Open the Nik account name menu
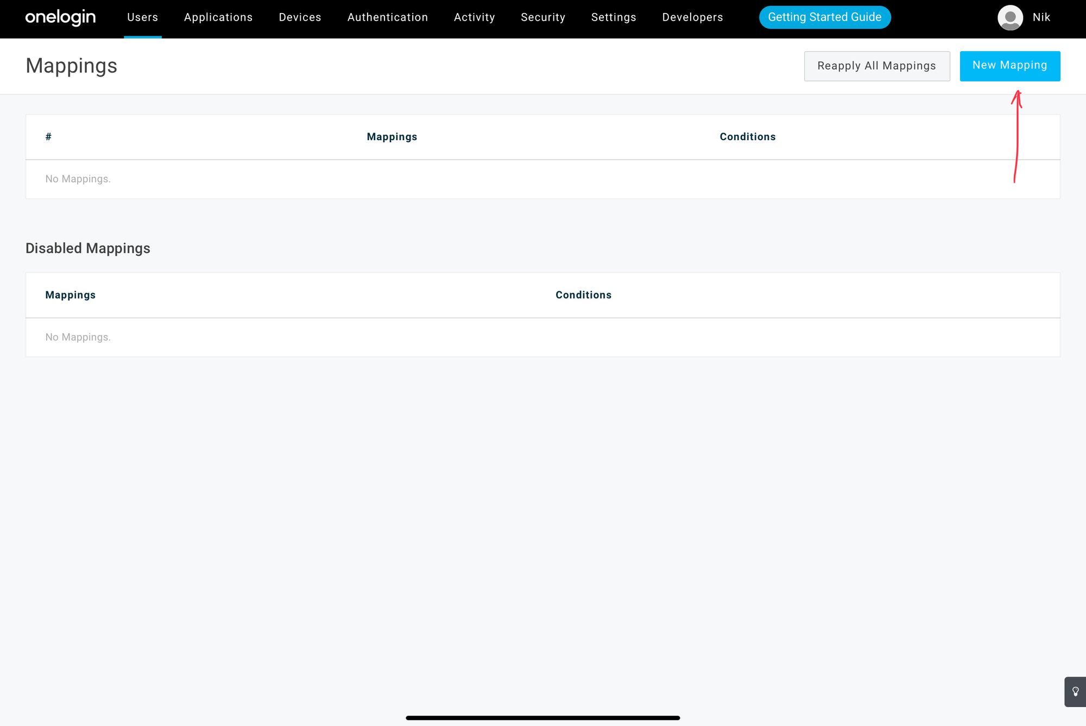This screenshot has width=1086, height=726. 1041,17
